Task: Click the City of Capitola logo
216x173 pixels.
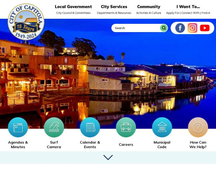Action: pos(26,22)
